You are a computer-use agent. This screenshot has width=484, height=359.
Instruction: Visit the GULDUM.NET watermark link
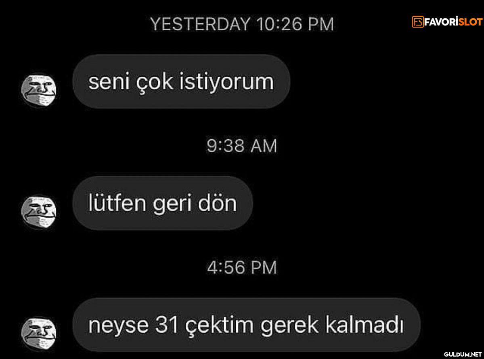(x=463, y=354)
